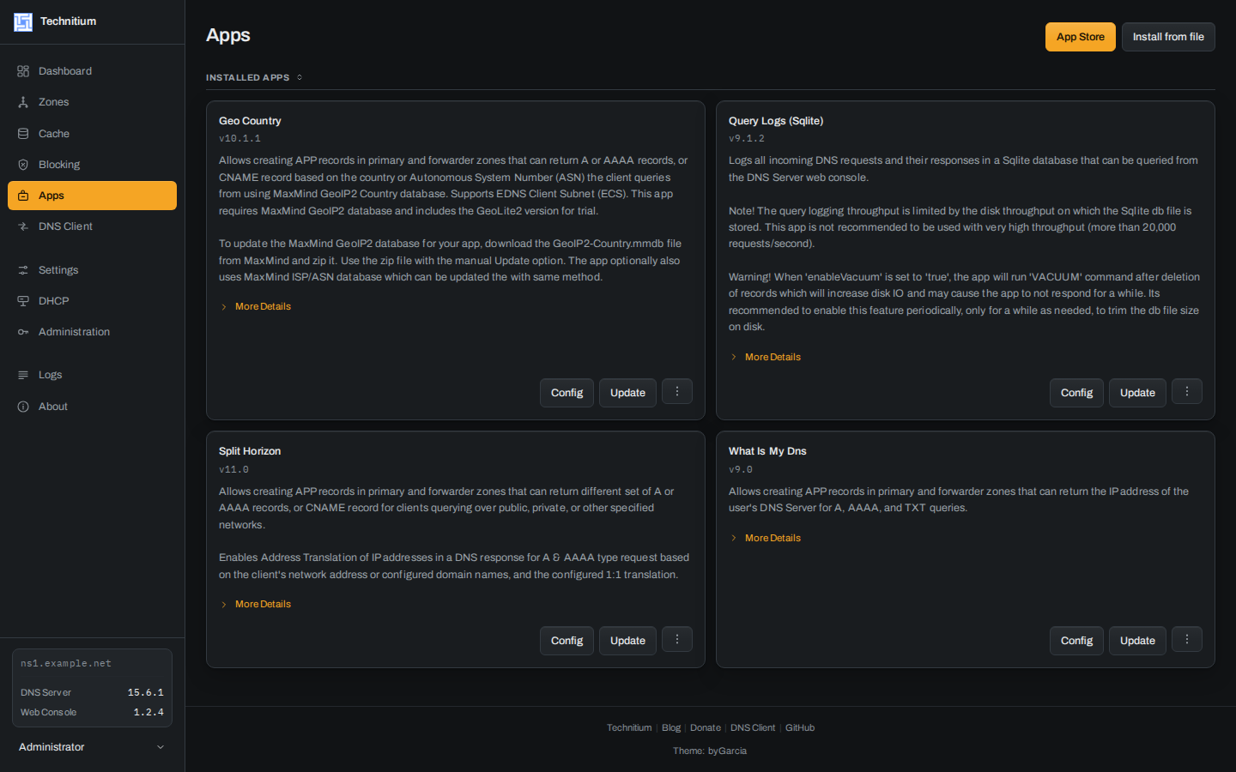Expand More Details for Split Horizon
This screenshot has height=772, width=1236.
point(256,604)
